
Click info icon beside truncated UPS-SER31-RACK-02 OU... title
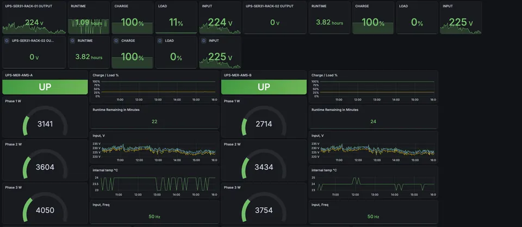pos(7,41)
